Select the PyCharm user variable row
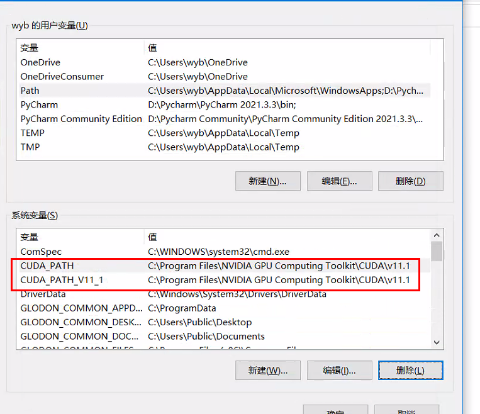The image size is (480, 414). click(x=225, y=104)
